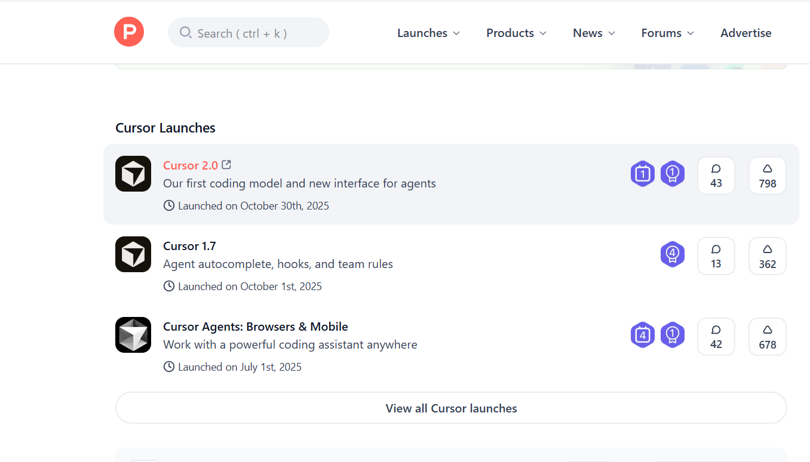Expand the Products dropdown
Screen dimensions: 810x462
[x=516, y=33]
